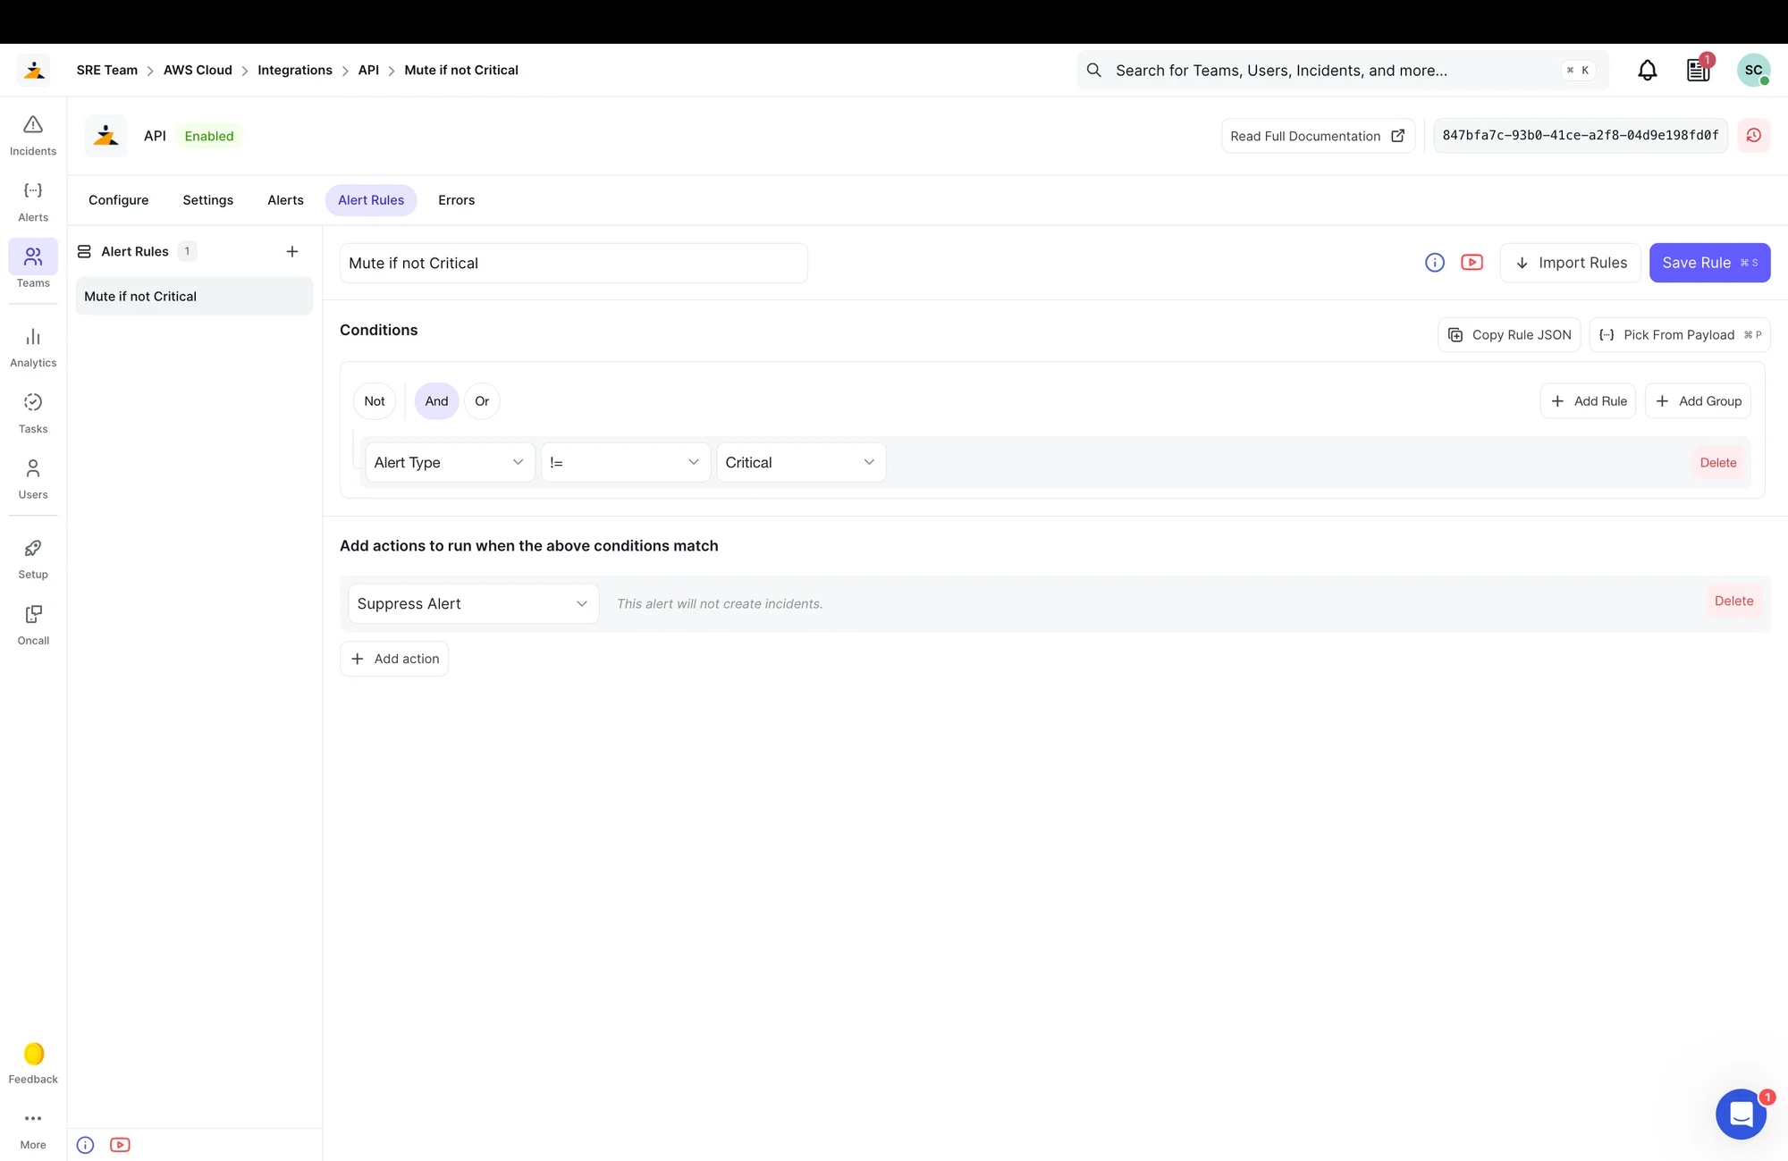Open the Incidents sidebar icon
1788x1161 pixels.
tap(33, 135)
